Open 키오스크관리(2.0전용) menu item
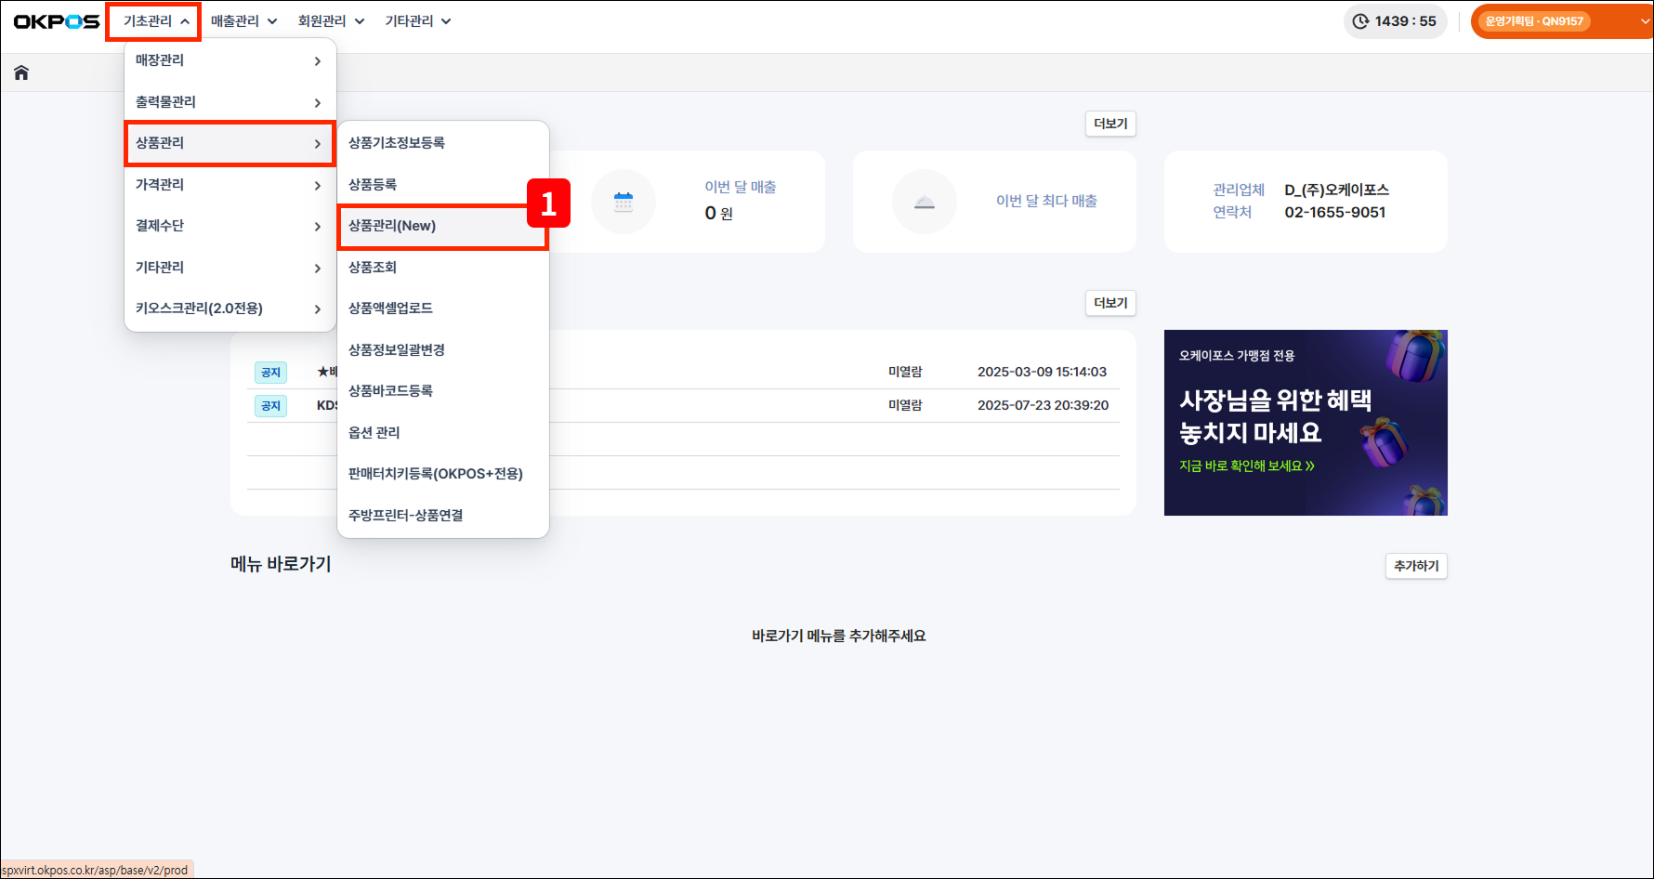The image size is (1654, 879). (230, 308)
